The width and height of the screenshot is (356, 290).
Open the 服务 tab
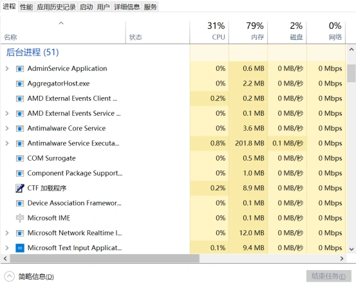(150, 7)
